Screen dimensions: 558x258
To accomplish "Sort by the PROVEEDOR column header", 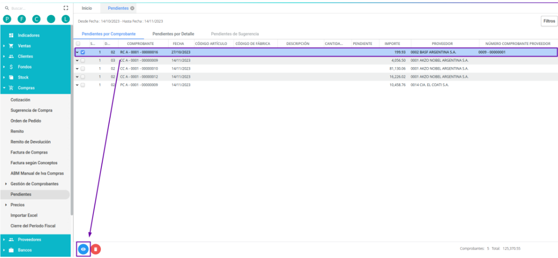I will click(x=442, y=44).
